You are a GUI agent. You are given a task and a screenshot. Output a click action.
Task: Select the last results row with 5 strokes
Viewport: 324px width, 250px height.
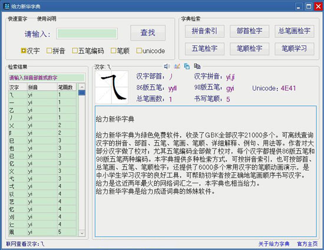(42, 232)
